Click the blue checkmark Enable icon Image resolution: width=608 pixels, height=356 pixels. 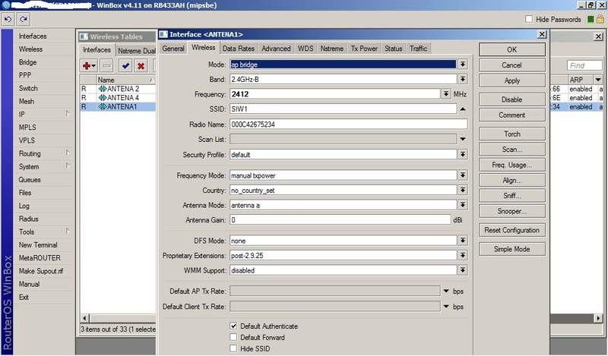pos(125,66)
